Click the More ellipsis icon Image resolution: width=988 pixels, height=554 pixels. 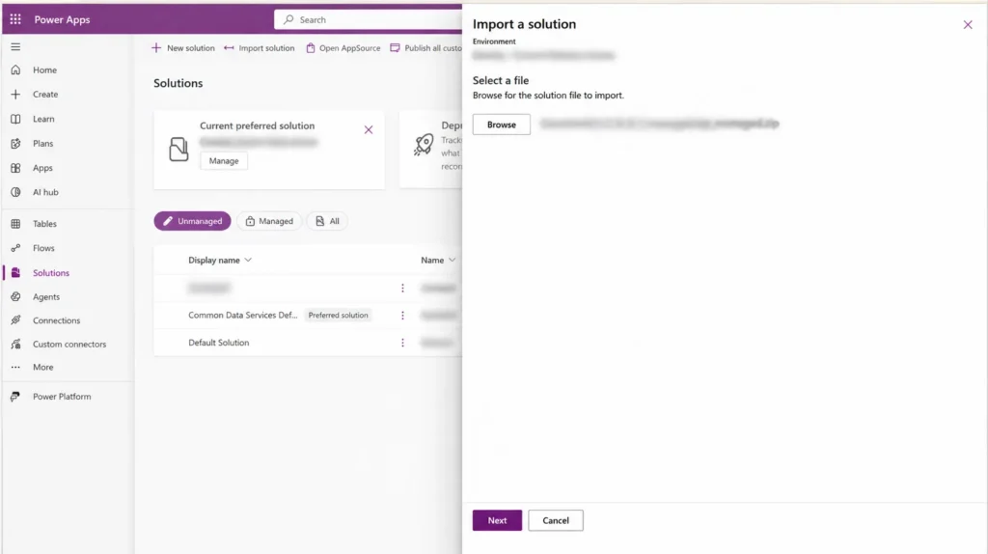point(15,367)
